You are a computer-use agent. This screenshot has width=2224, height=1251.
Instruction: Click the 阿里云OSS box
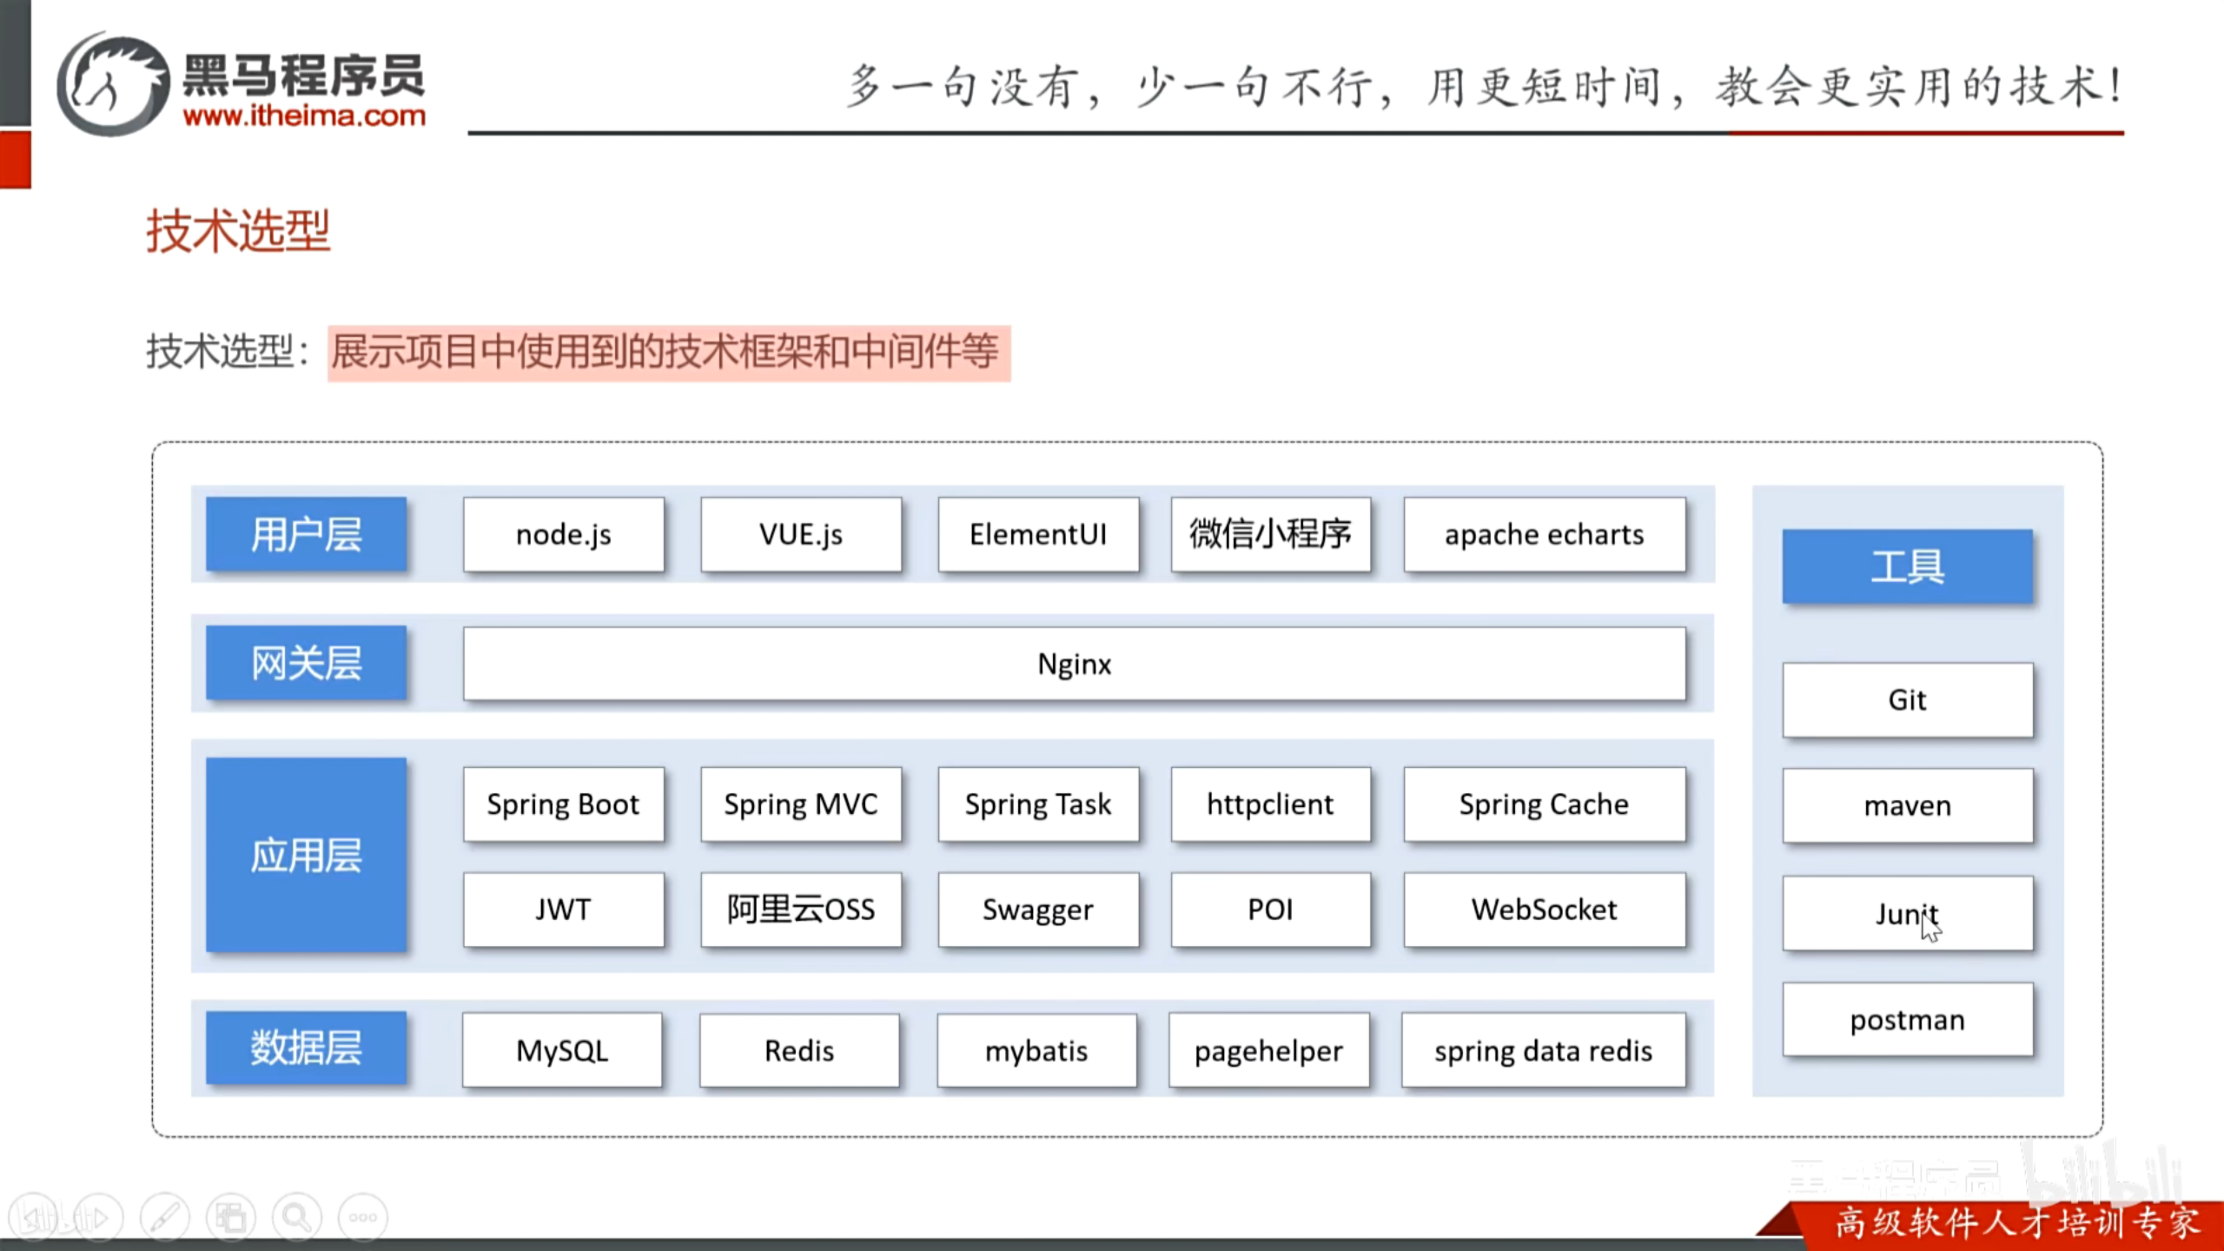(x=801, y=910)
